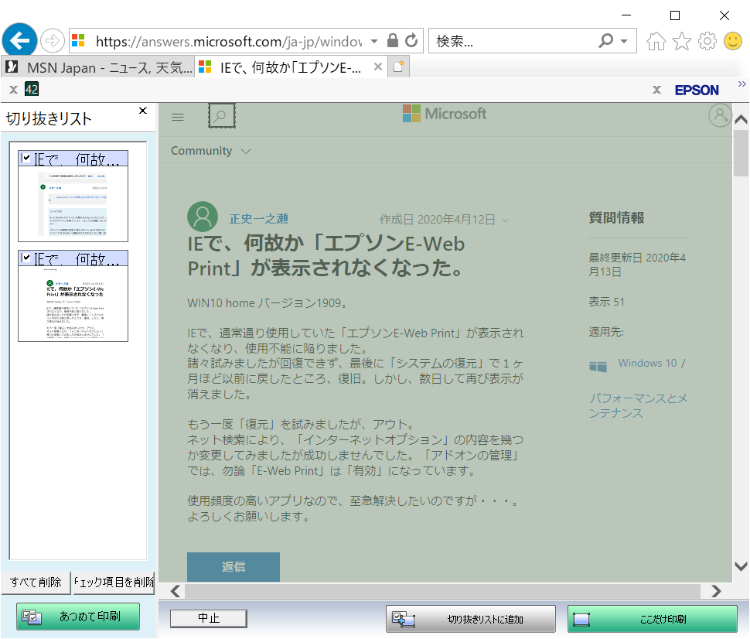Click into the address bar URL field
This screenshot has height=639, width=750.
pyautogui.click(x=229, y=41)
